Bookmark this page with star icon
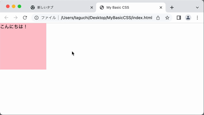Image resolution: width=204 pixels, height=115 pixels. (x=167, y=18)
